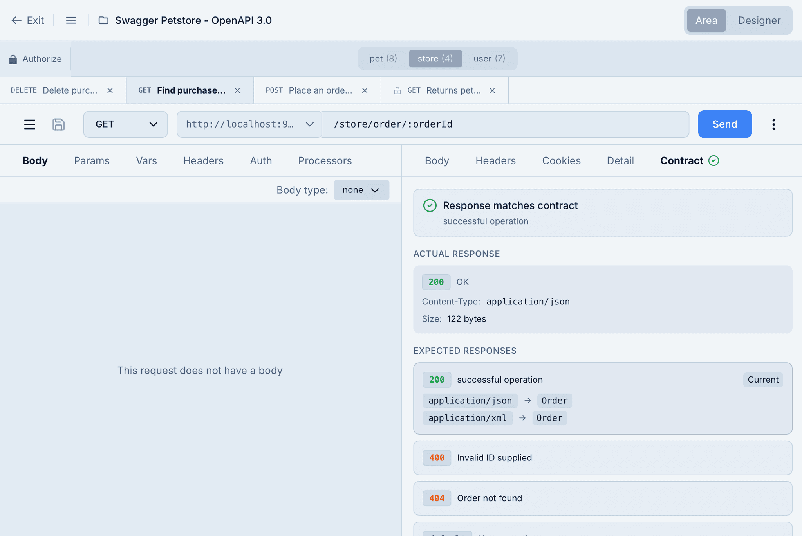802x536 pixels.
Task: Click the folder icon next to Swagger Petstore
Action: (103, 20)
